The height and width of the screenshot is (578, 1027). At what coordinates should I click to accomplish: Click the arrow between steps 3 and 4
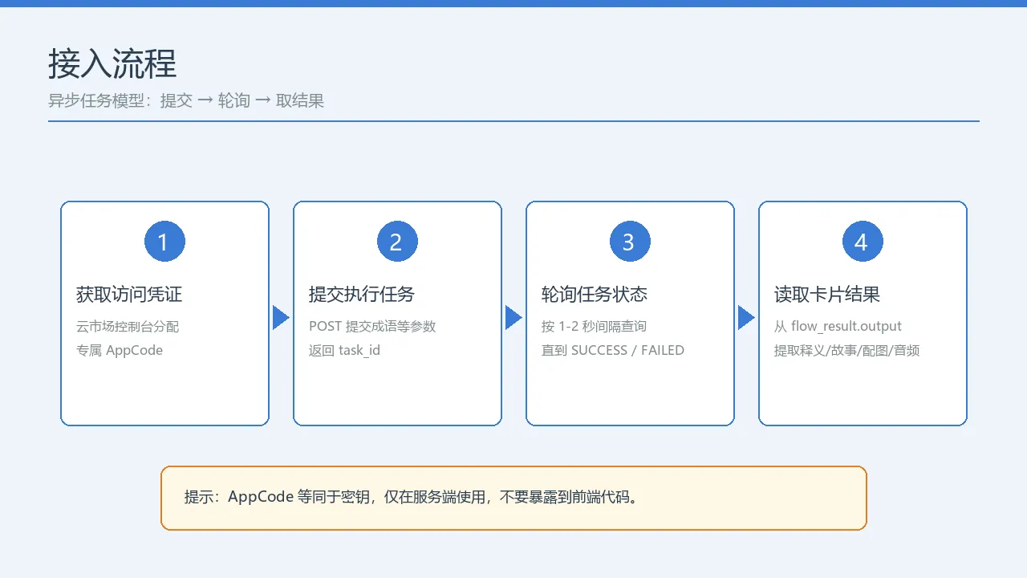point(746,318)
